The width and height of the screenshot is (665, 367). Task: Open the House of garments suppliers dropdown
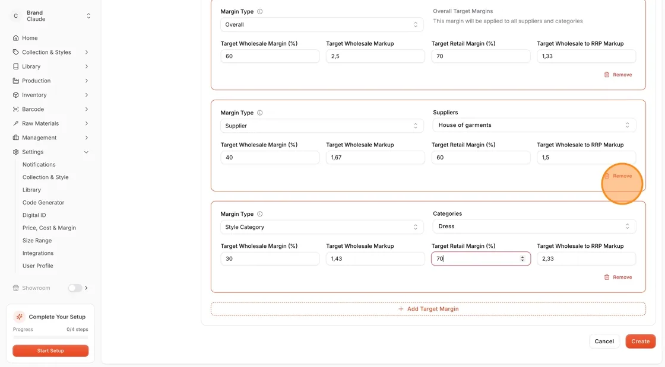[534, 125]
